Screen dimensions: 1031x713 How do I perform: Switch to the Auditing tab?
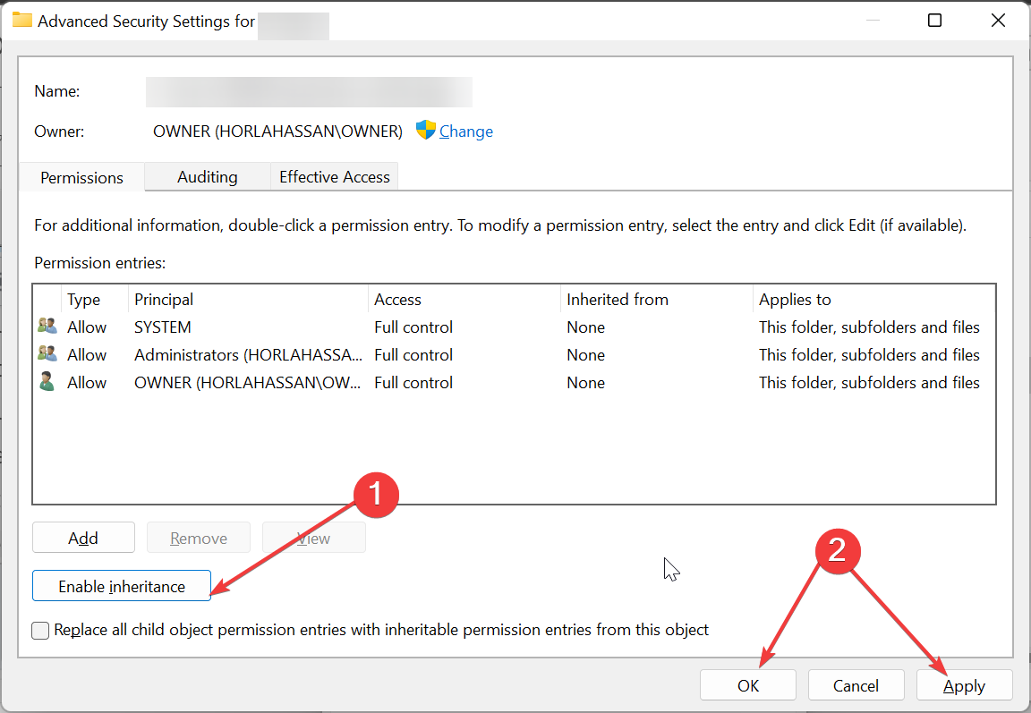point(207,177)
